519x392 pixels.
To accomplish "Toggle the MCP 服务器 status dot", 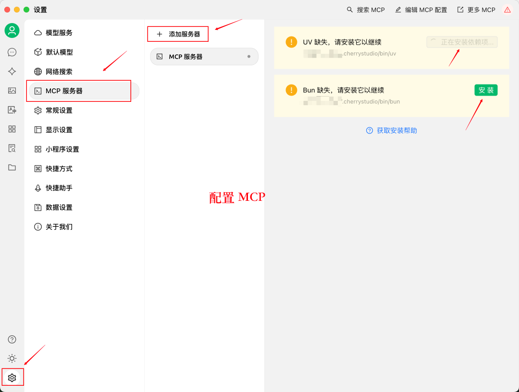I will point(250,56).
